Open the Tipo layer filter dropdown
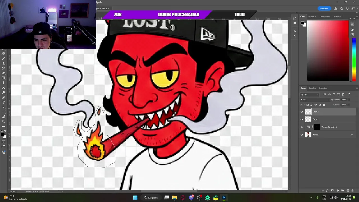Image resolution: width=359 pixels, height=202 pixels. pos(310,95)
